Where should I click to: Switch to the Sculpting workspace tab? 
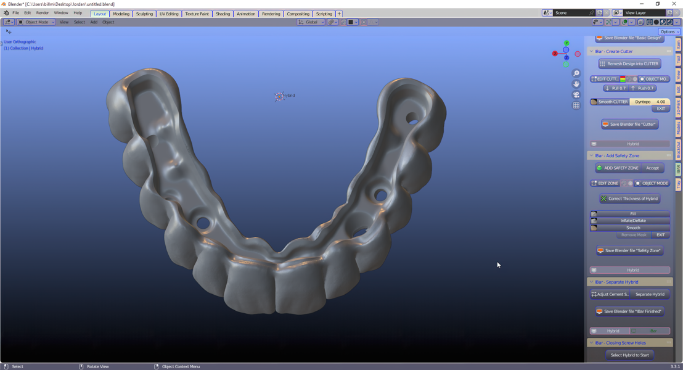[144, 14]
